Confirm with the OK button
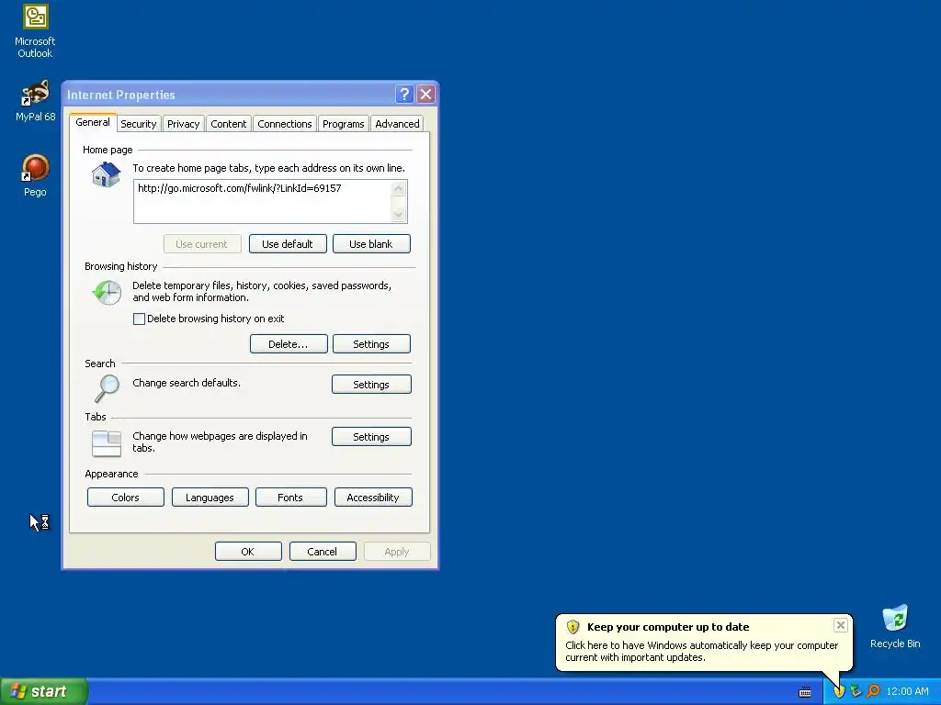This screenshot has height=705, width=941. pyautogui.click(x=248, y=552)
